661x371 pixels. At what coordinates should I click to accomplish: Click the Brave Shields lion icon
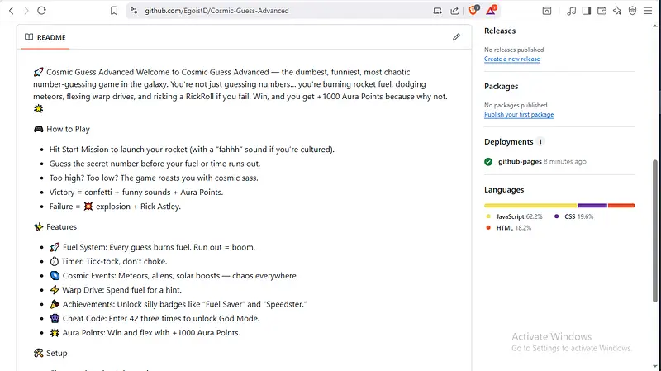tap(474, 11)
